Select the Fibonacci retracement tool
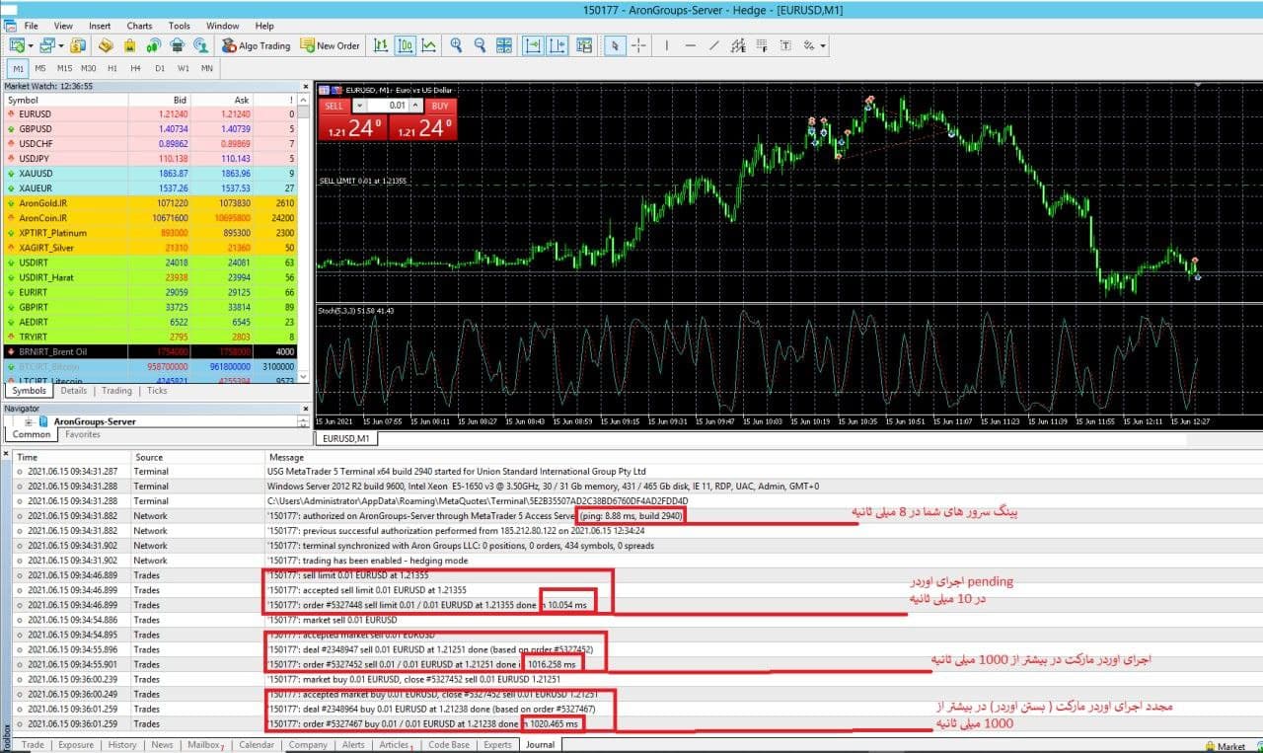Image resolution: width=1263 pixels, height=753 pixels. pyautogui.click(x=761, y=45)
